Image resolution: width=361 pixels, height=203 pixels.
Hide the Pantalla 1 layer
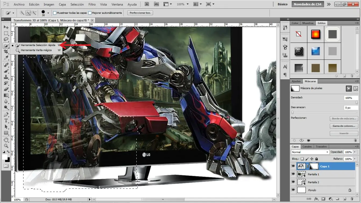[x=293, y=174]
